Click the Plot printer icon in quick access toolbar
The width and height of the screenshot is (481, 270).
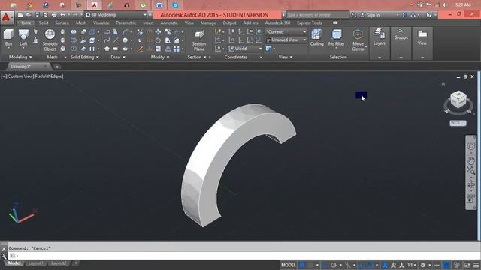(54, 15)
